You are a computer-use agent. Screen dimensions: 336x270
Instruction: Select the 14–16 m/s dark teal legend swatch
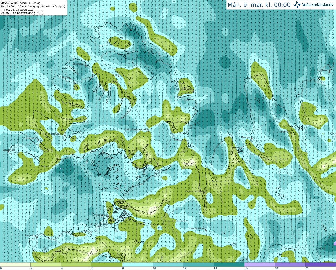229,264
